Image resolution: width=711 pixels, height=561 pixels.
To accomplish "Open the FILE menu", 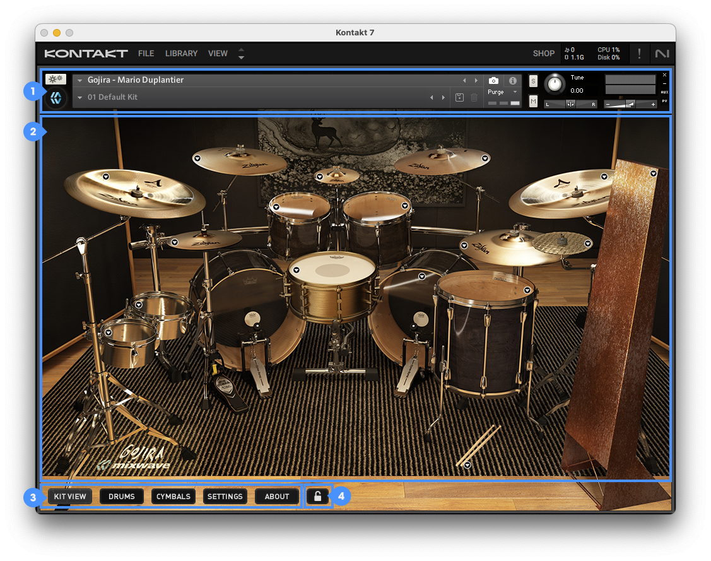I will point(146,54).
